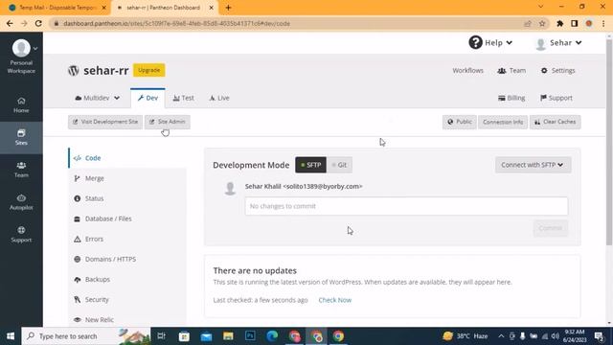Click the taskbar search box
The image size is (613, 345).
(86, 336)
